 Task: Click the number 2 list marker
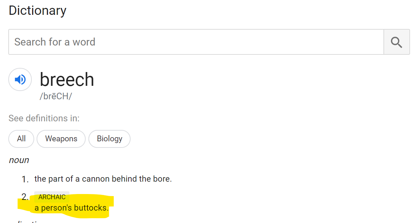point(25,197)
